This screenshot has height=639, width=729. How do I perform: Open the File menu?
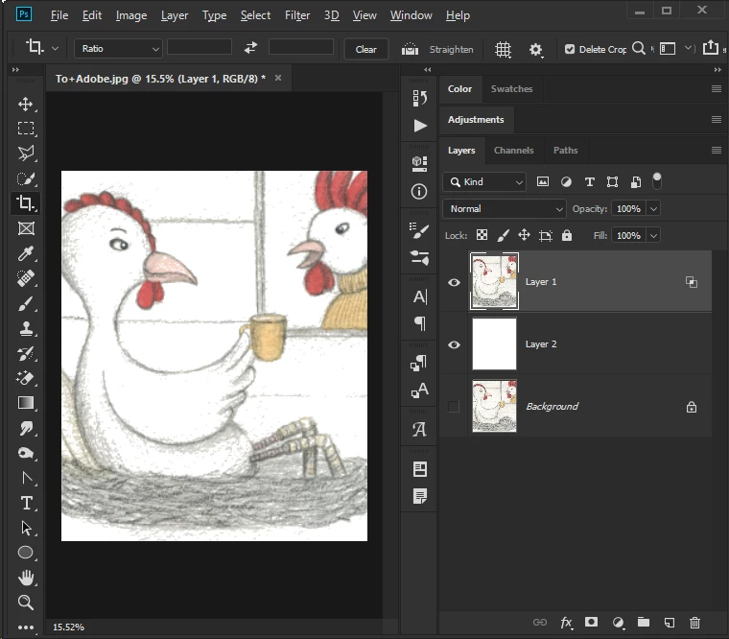59,15
